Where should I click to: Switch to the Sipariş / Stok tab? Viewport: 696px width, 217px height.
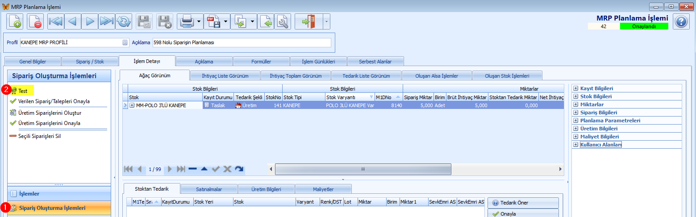pos(90,61)
